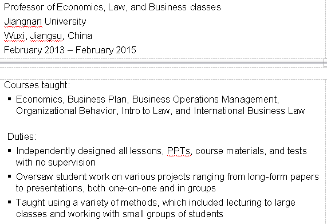Click the flagged word "PPTs"

[x=179, y=151]
